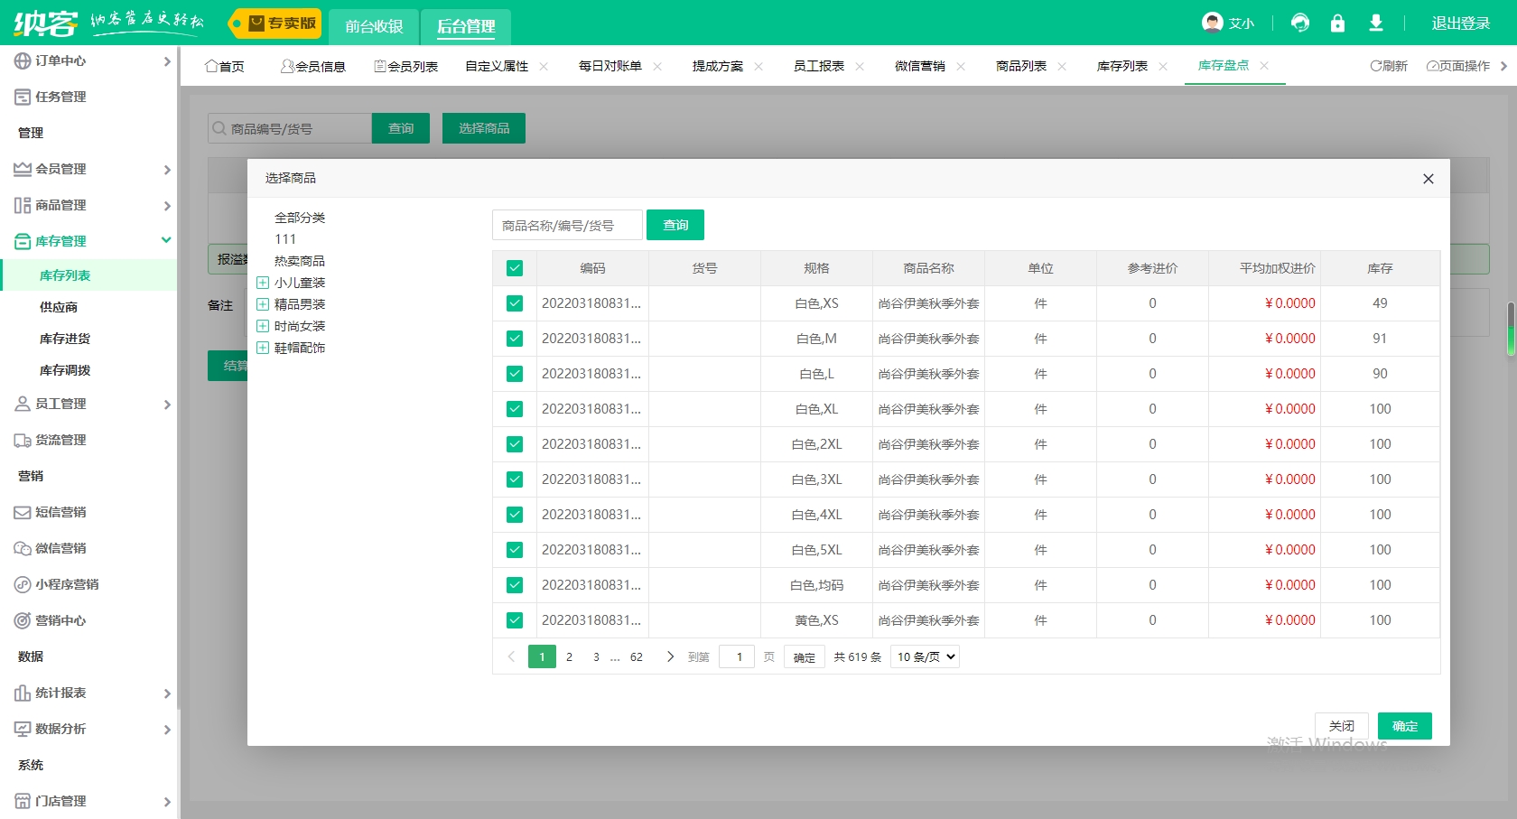The width and height of the screenshot is (1517, 819).
Task: Click the customer service headset icon
Action: (x=1300, y=23)
